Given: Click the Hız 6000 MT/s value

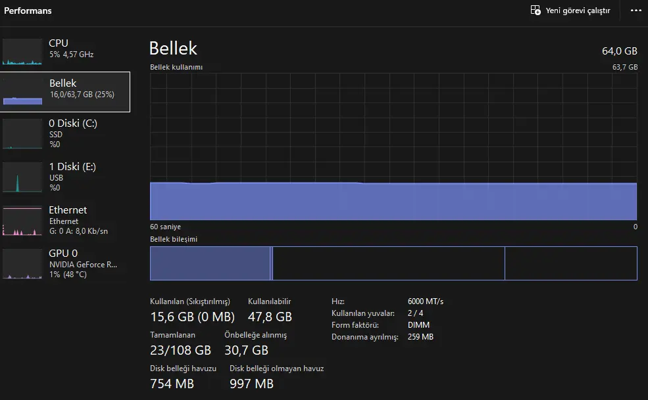Looking at the screenshot, I should pos(426,301).
